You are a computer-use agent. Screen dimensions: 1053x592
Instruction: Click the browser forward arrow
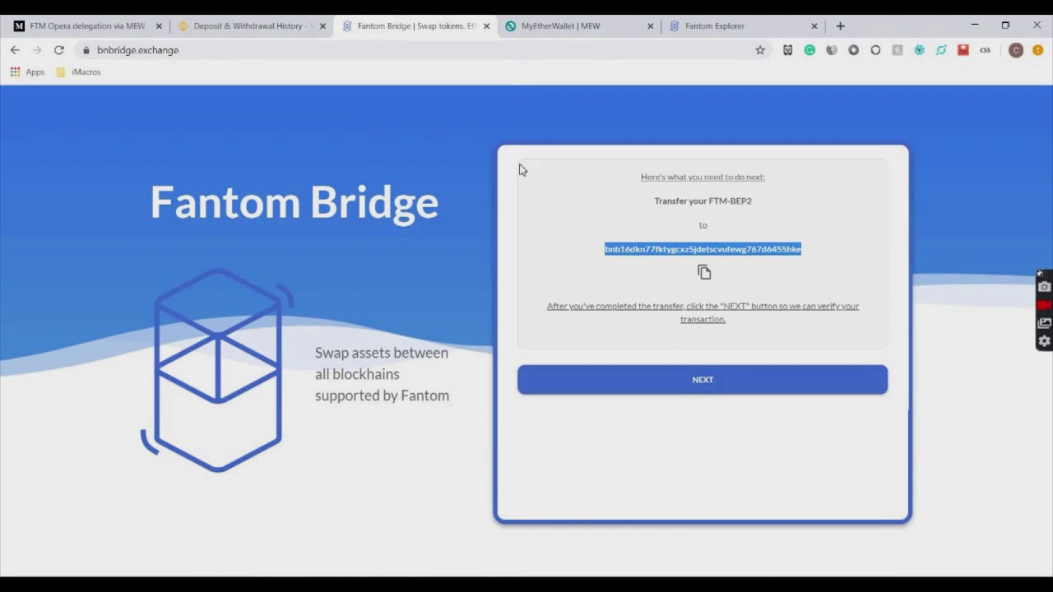tap(37, 50)
